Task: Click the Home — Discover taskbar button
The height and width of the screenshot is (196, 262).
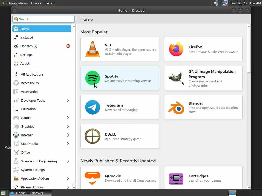Action: 30,193
